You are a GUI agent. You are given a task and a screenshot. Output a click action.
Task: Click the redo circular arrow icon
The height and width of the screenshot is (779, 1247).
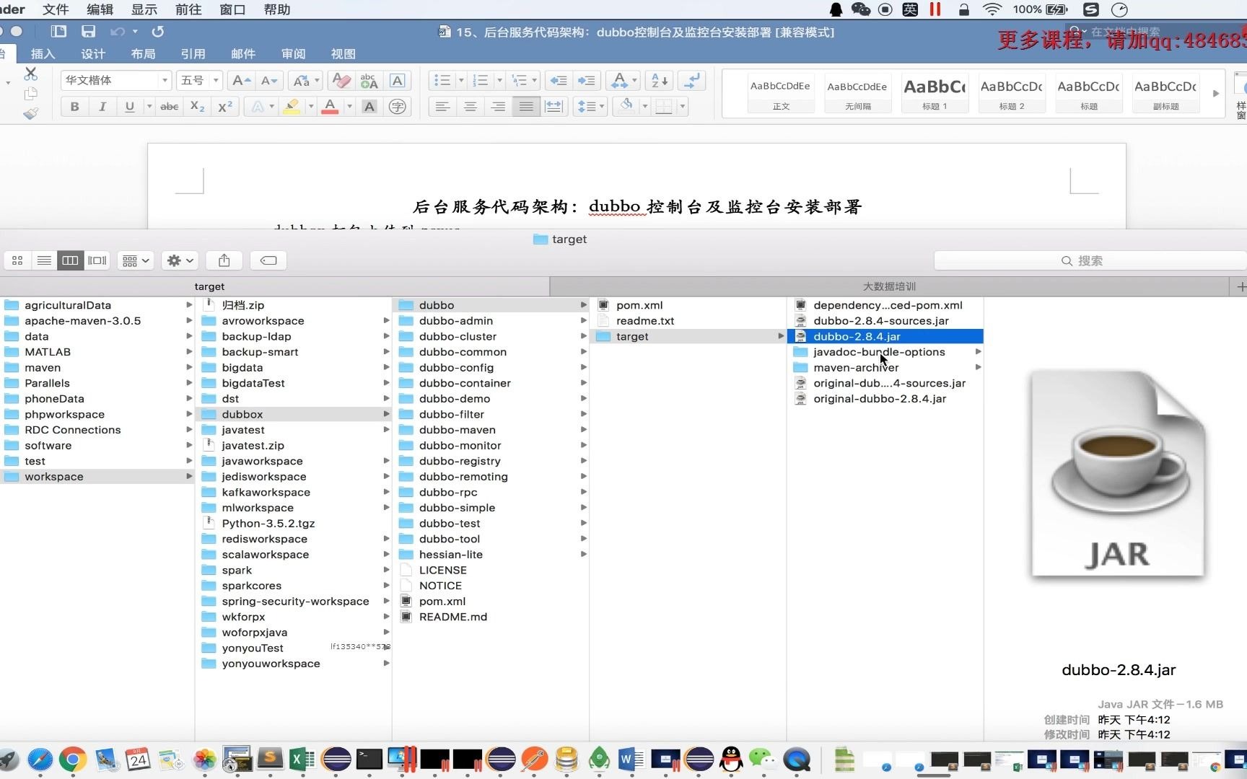(x=158, y=32)
